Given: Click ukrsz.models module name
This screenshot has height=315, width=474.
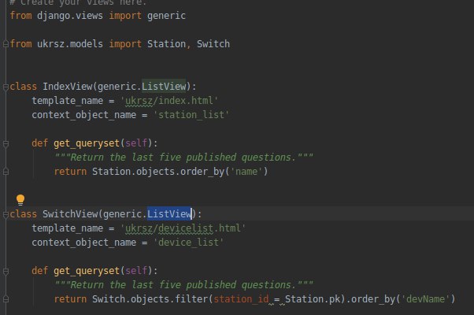Looking at the screenshot, I should tap(70, 44).
